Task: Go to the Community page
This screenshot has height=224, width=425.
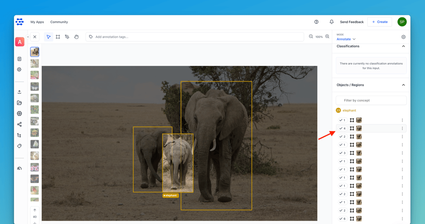Action: click(59, 22)
